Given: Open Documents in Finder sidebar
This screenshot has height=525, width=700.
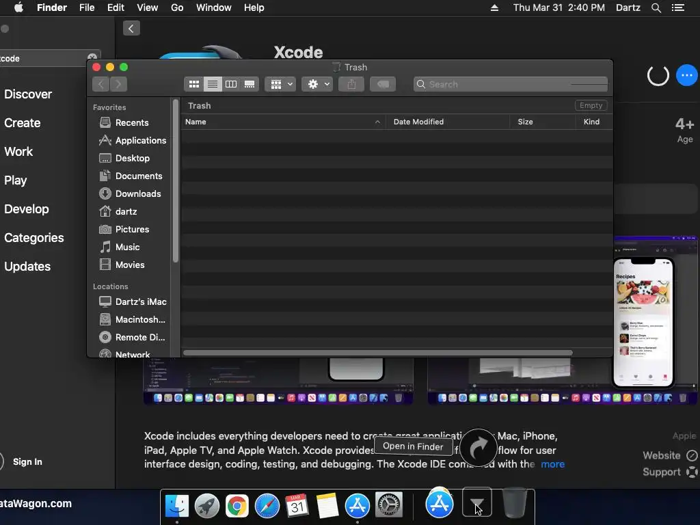Looking at the screenshot, I should pos(132,176).
